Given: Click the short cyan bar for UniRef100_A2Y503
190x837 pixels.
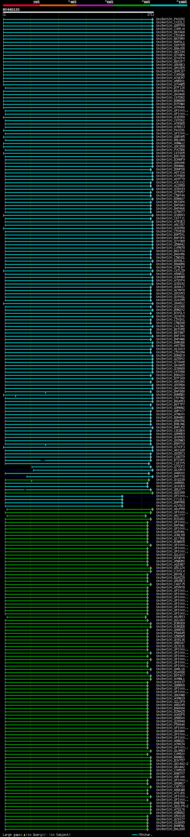Looking at the screenshot, I should tap(64, 506).
